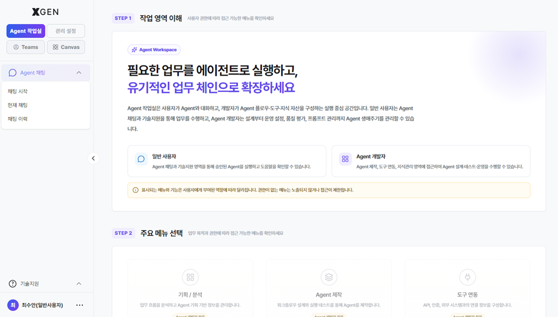The image size is (558, 317).
Task: Select 채팅 이력 menu item
Action: point(17,119)
